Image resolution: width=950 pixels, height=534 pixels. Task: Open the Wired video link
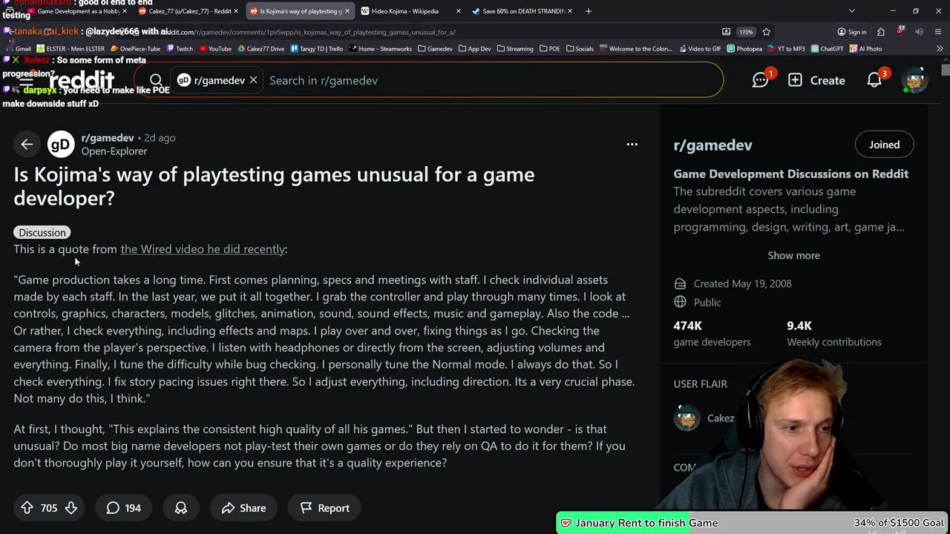203,249
